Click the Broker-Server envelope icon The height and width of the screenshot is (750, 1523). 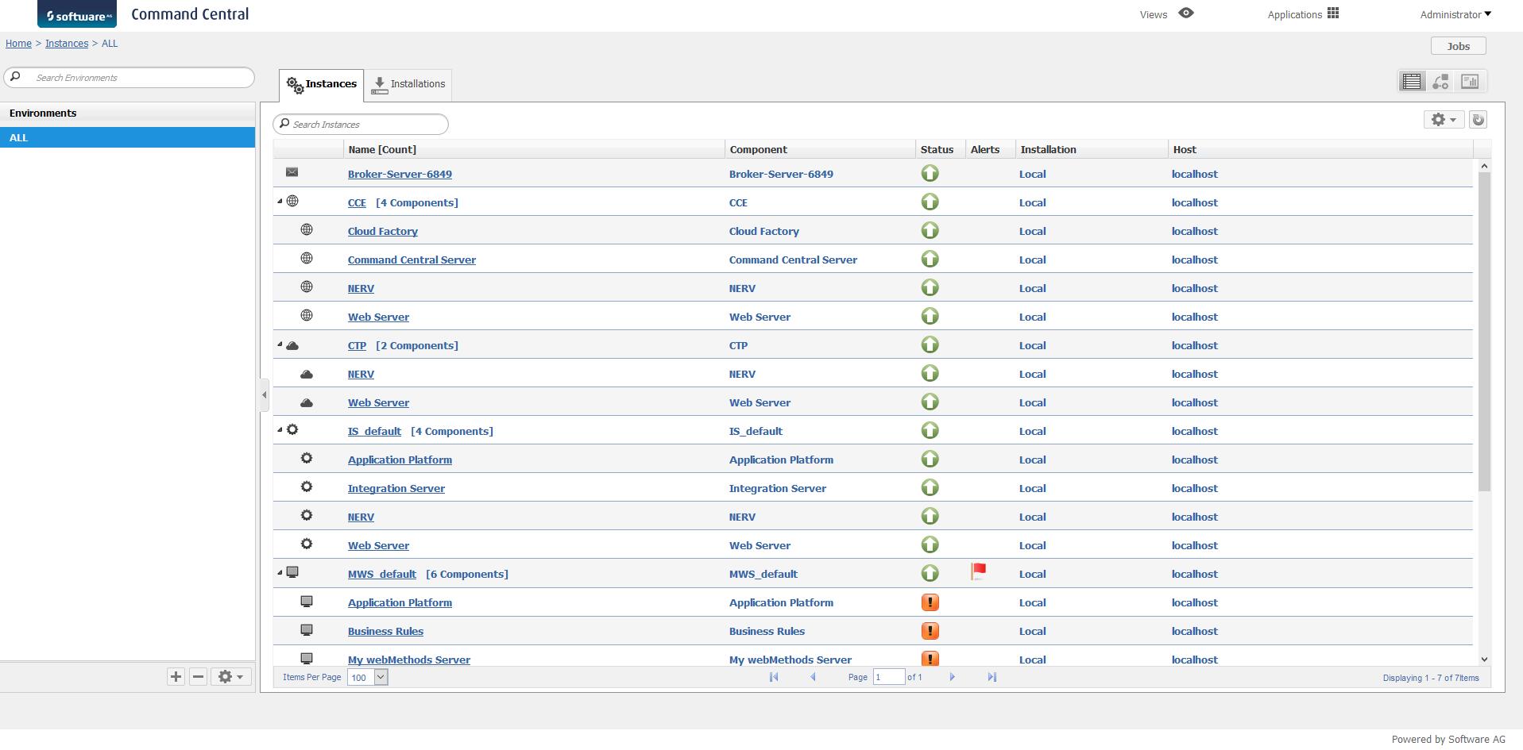click(x=292, y=172)
